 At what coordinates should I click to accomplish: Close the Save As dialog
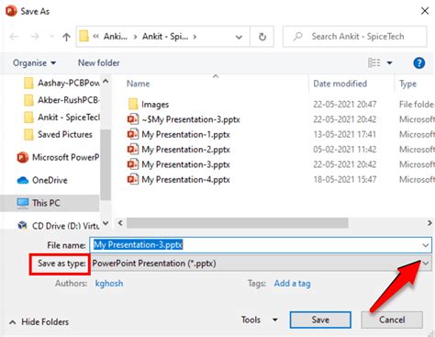point(425,11)
